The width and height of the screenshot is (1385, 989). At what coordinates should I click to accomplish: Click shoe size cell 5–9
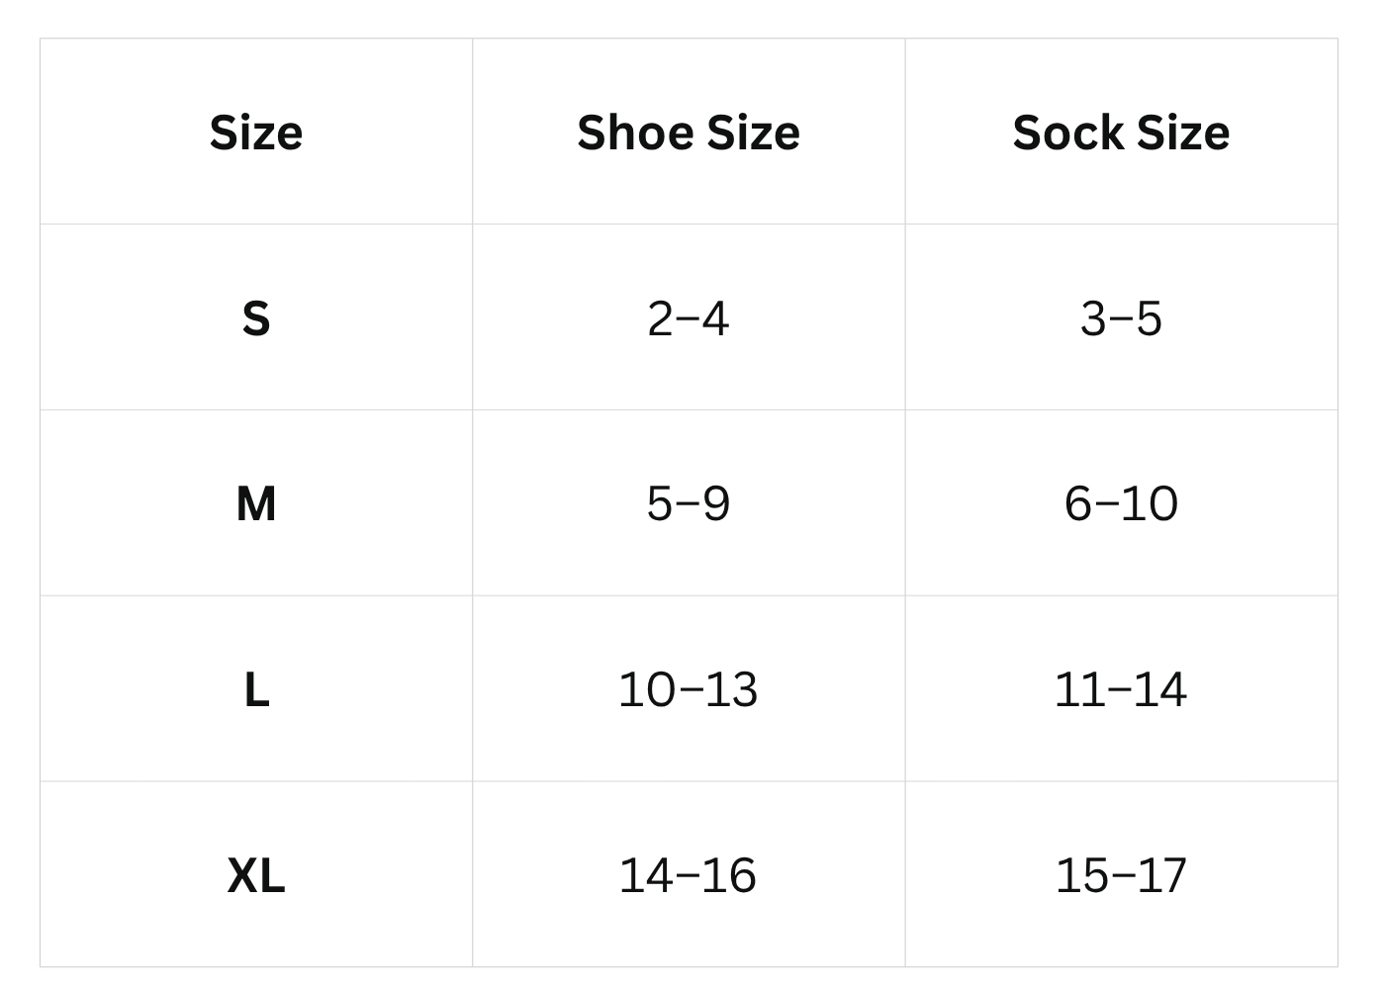[x=689, y=503]
